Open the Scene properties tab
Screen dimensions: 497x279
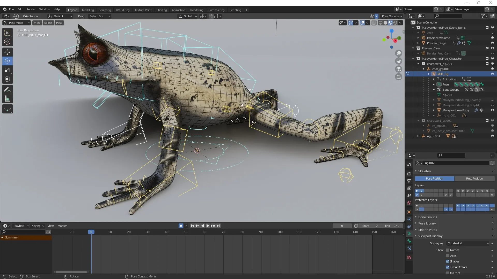point(409,195)
